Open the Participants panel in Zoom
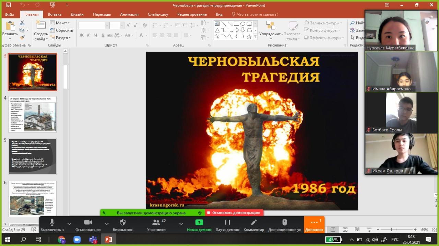 [156, 222]
